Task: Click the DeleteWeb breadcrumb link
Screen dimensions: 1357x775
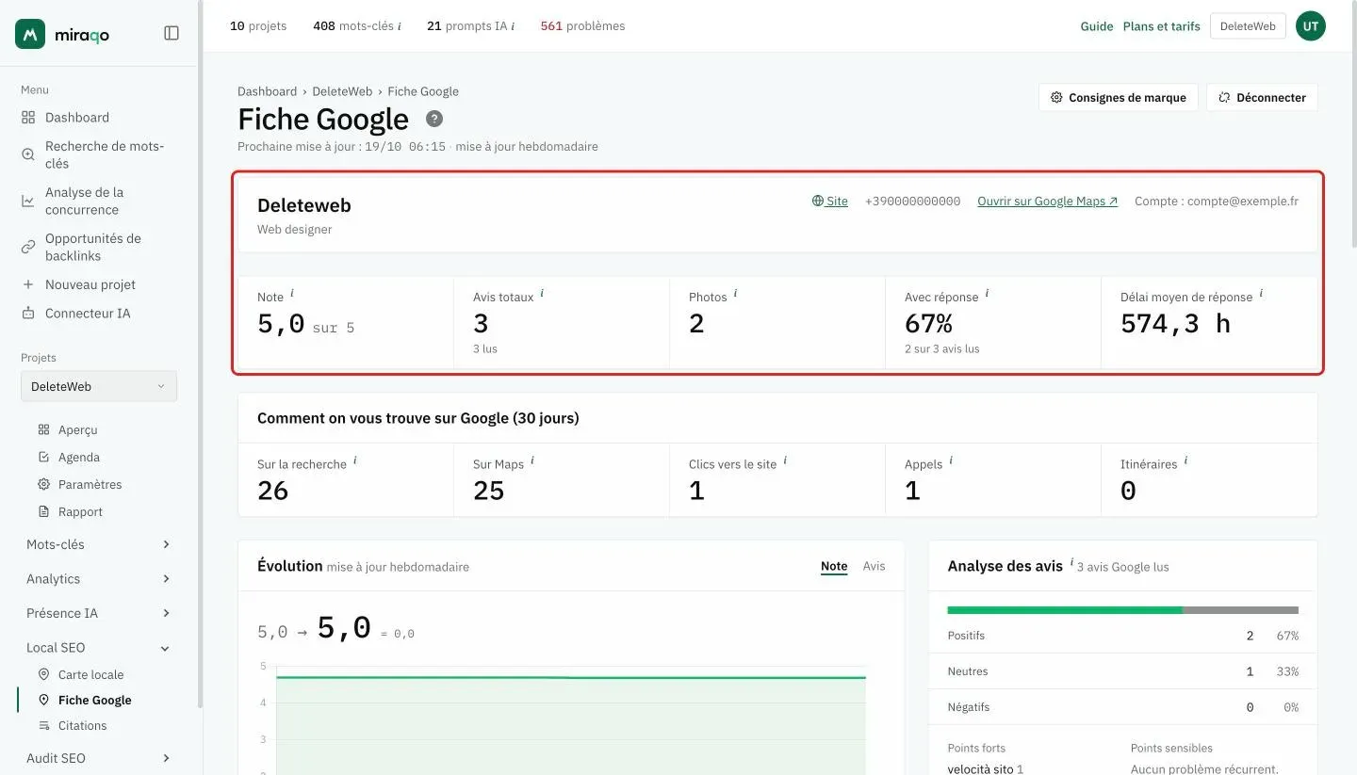Action: click(x=342, y=91)
